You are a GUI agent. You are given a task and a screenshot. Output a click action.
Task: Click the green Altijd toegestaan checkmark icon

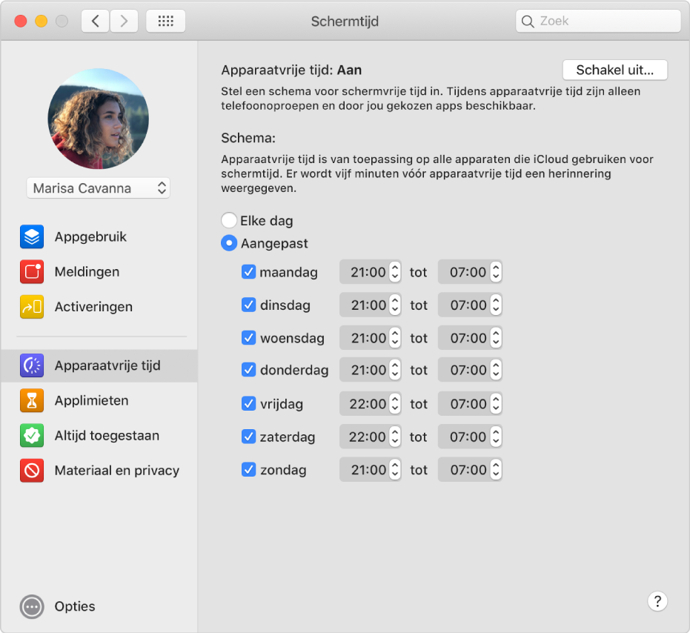32,435
